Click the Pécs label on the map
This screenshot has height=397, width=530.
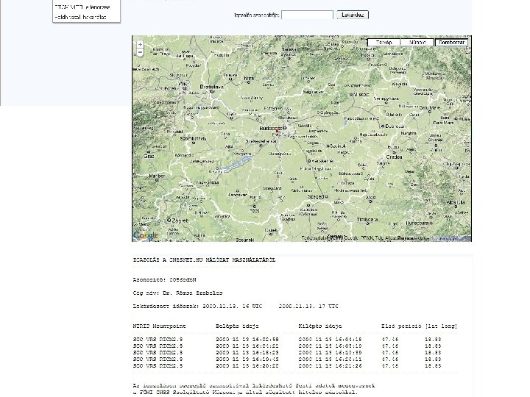coord(254,210)
